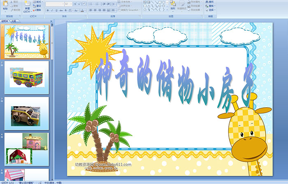The width and height of the screenshot is (288, 184).
Task: Add a new slide with 新建幻灯片 icon
Action: 28,3
